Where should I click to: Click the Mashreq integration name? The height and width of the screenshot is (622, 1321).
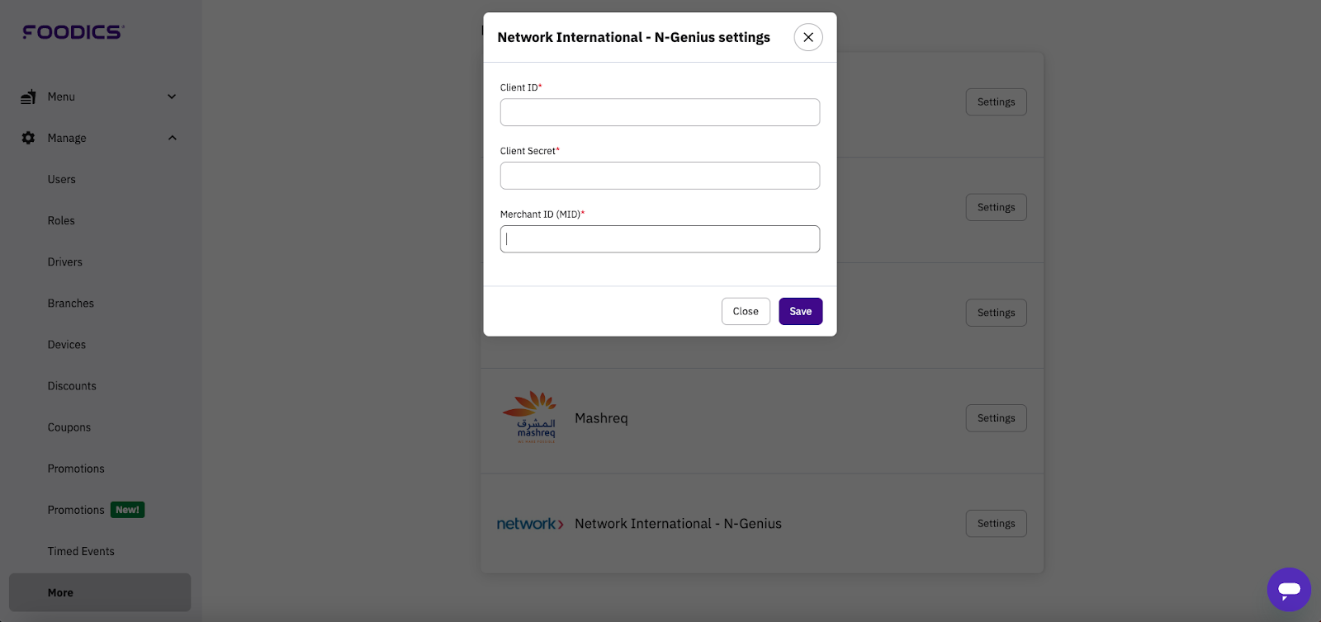pos(601,418)
